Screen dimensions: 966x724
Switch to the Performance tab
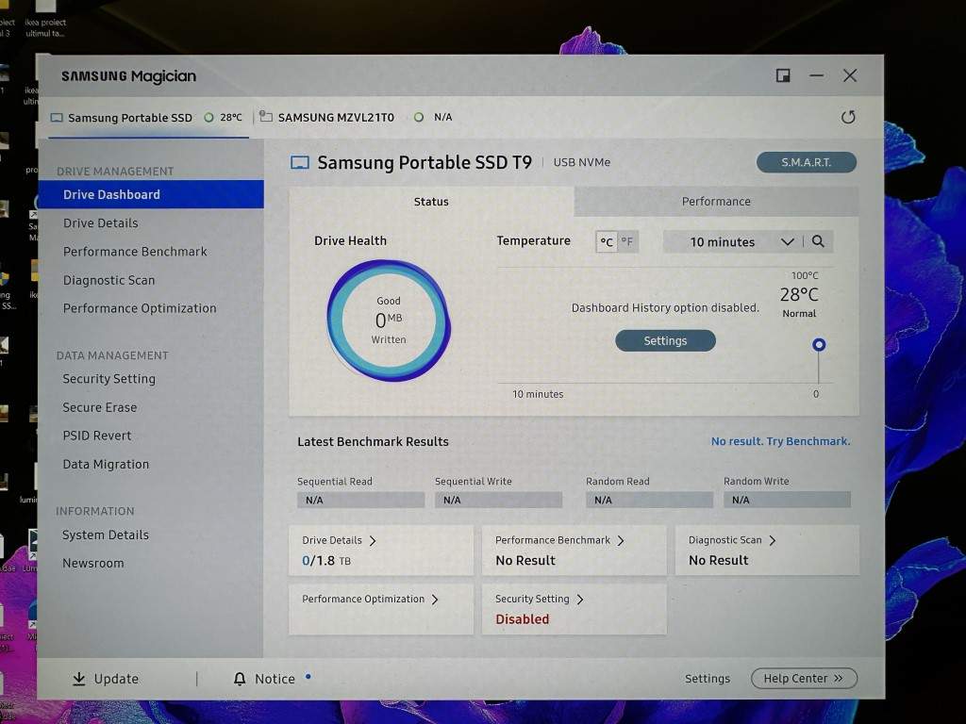(x=716, y=201)
